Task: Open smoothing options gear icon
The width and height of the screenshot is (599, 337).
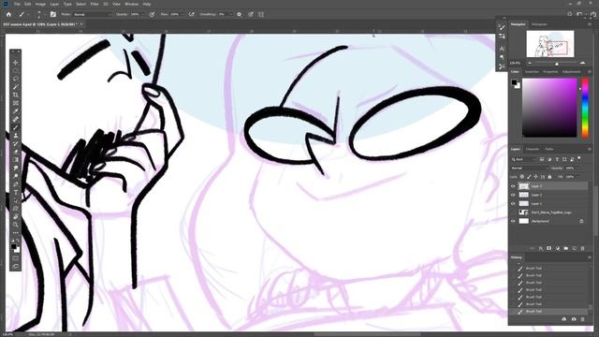Action: [x=240, y=15]
